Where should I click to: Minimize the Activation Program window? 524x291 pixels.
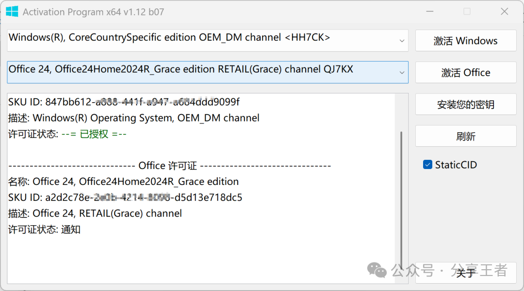[x=430, y=12]
